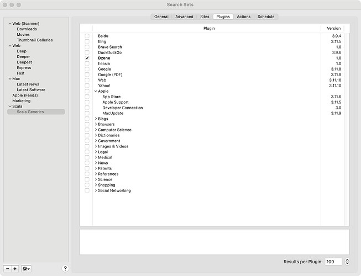Open help with question mark button
The image size is (361, 276).
point(65,268)
